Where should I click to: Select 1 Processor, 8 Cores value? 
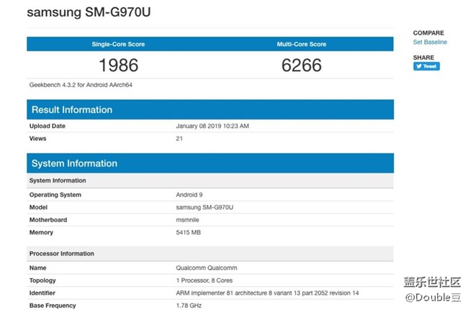[x=204, y=280]
